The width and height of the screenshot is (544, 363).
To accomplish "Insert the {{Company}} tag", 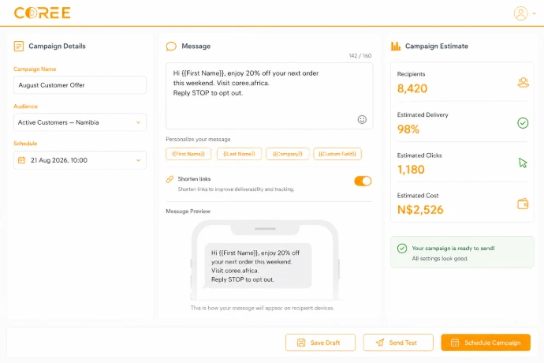I will tap(287, 154).
